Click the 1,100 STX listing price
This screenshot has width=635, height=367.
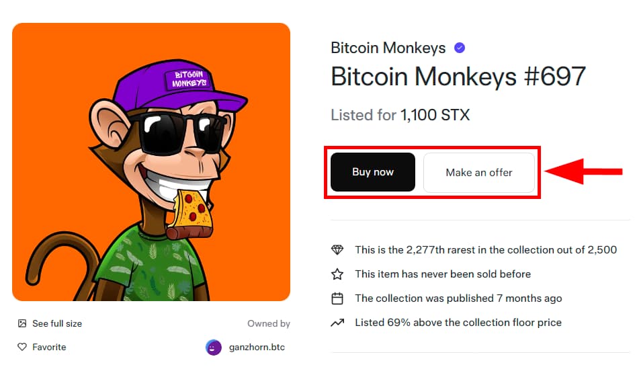(x=435, y=115)
